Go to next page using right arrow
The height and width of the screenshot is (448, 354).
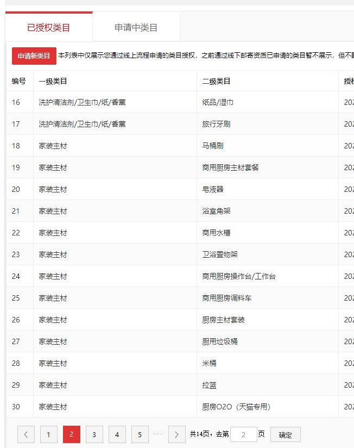coord(177,434)
